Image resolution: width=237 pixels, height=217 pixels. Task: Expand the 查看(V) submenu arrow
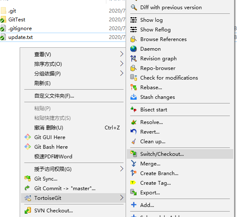tap(122, 54)
